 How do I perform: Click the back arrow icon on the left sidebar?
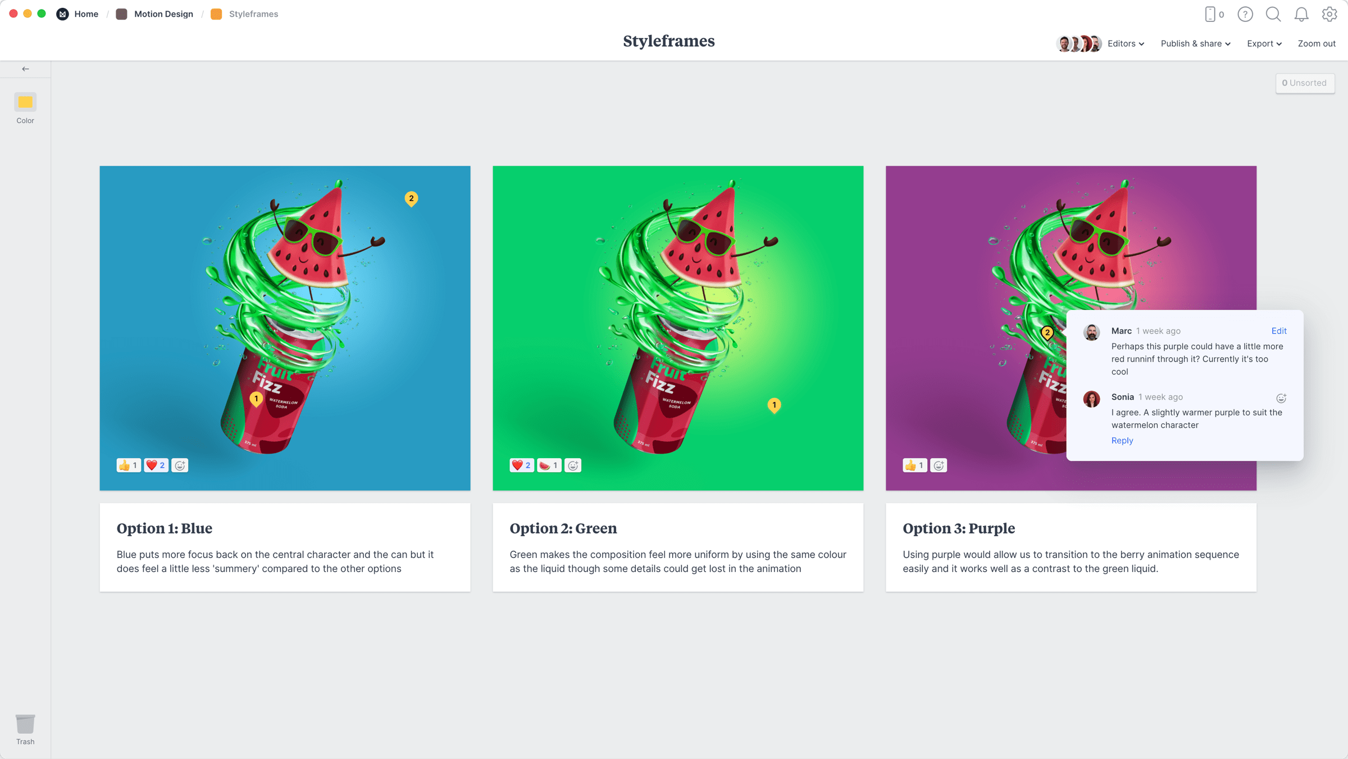(x=26, y=68)
